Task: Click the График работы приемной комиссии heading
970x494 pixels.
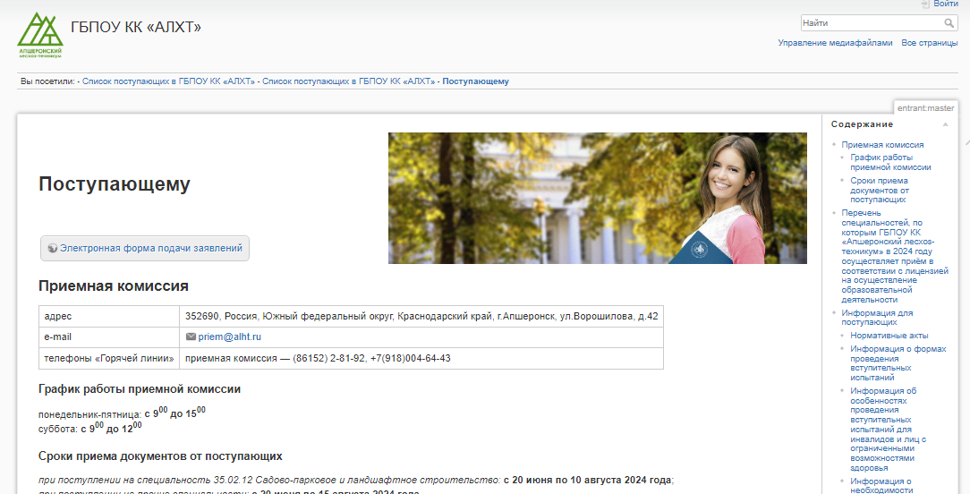Action: pos(140,389)
